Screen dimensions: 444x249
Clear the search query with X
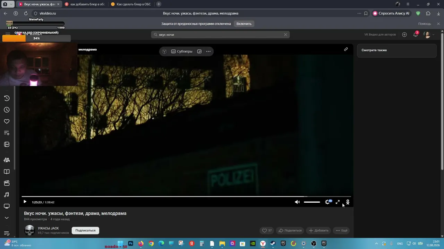tap(285, 35)
